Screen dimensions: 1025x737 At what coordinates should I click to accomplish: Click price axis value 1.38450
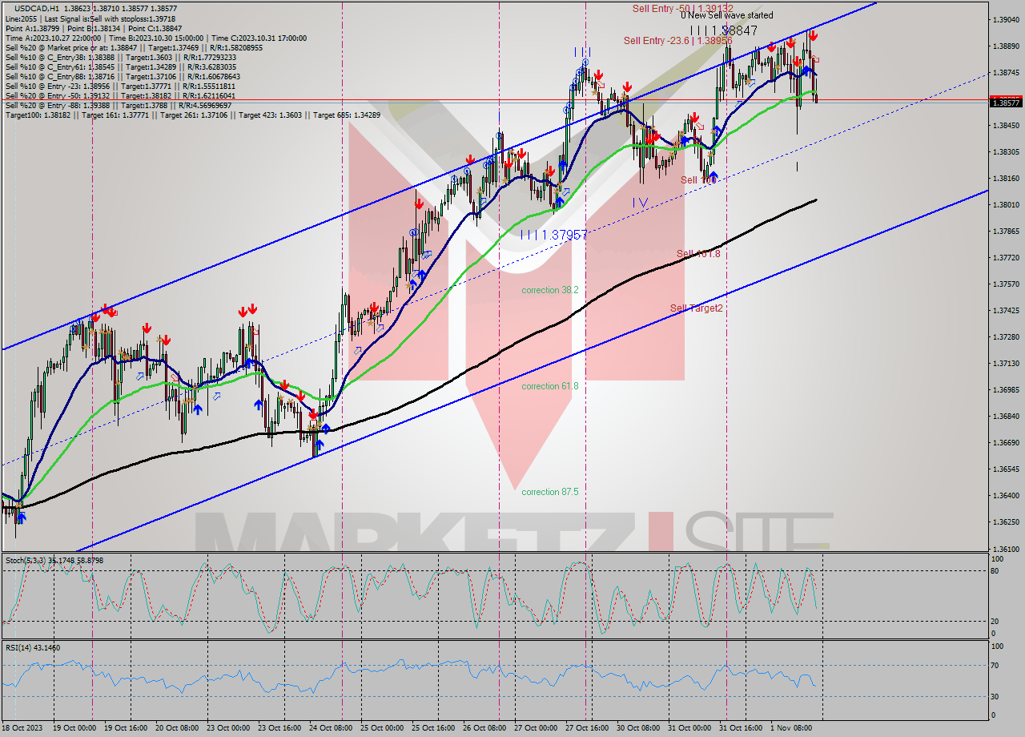click(x=1006, y=125)
